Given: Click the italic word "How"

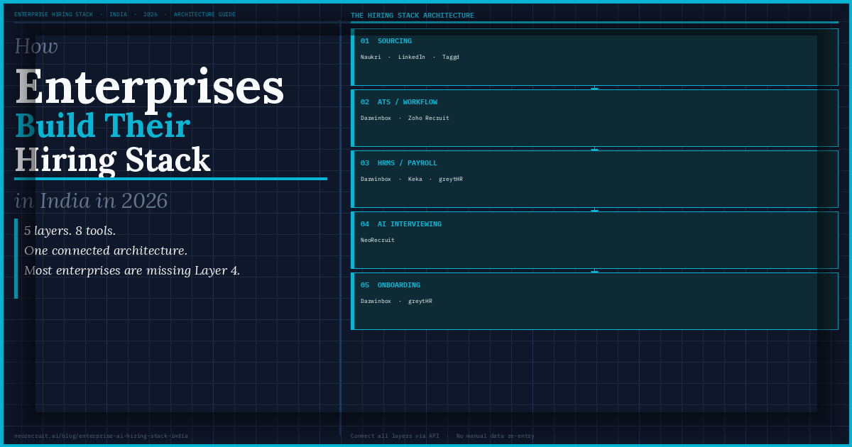Looking at the screenshot, I should pos(36,46).
